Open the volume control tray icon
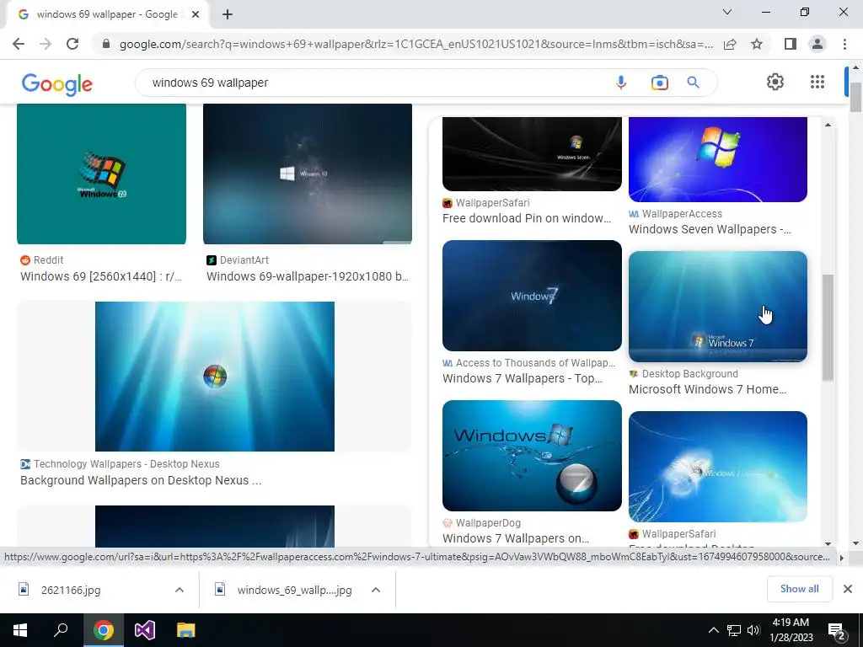Viewport: 863px width, 647px height. 753,630
